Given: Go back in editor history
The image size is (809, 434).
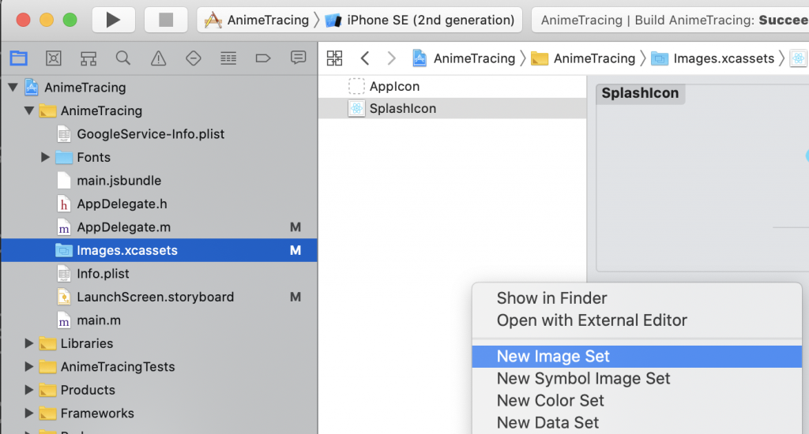Looking at the screenshot, I should (365, 58).
